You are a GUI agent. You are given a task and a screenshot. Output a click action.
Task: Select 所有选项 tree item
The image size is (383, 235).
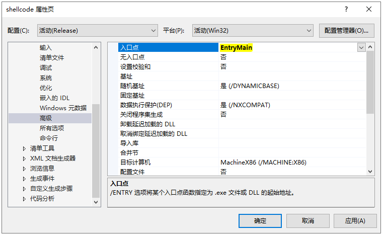point(52,128)
